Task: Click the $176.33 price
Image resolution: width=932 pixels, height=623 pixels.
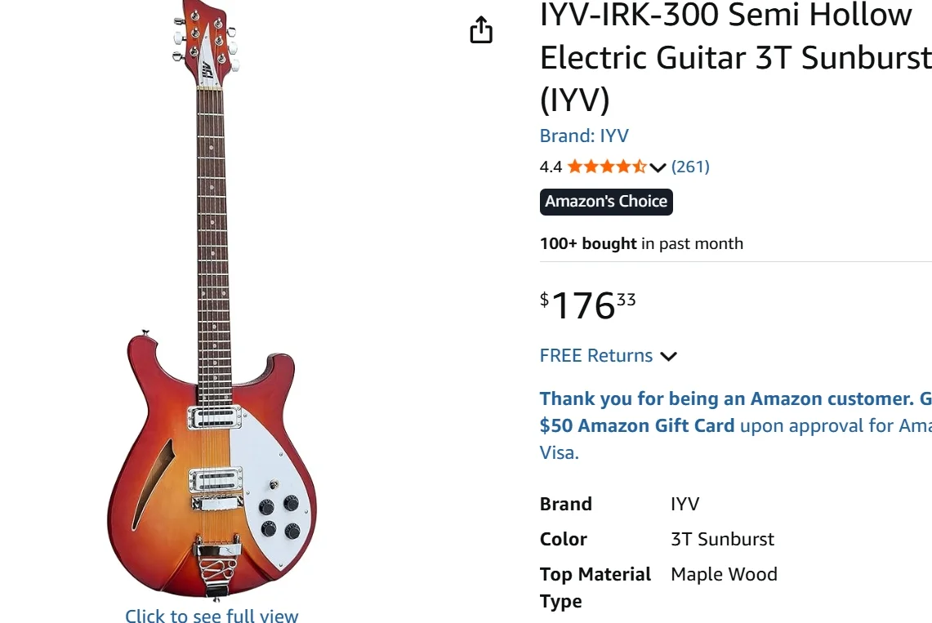Action: [x=587, y=305]
